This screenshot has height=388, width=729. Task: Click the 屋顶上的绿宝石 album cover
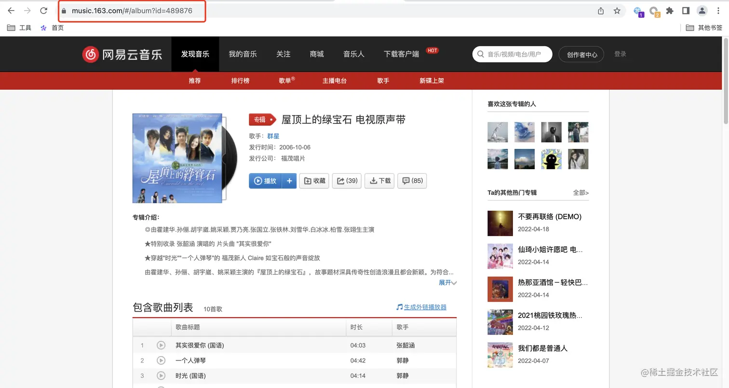(x=177, y=158)
